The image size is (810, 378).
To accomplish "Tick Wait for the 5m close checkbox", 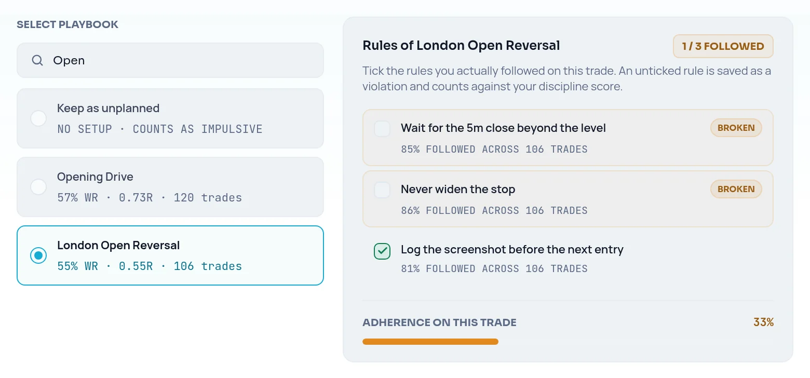I will tap(382, 129).
